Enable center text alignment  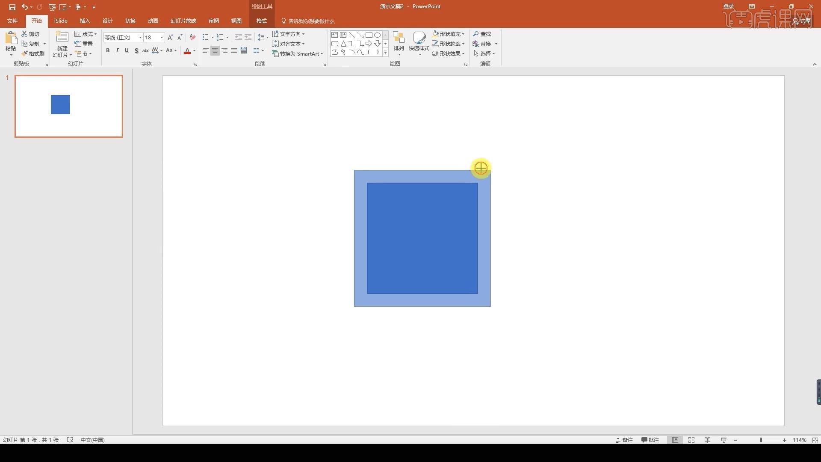tap(215, 50)
